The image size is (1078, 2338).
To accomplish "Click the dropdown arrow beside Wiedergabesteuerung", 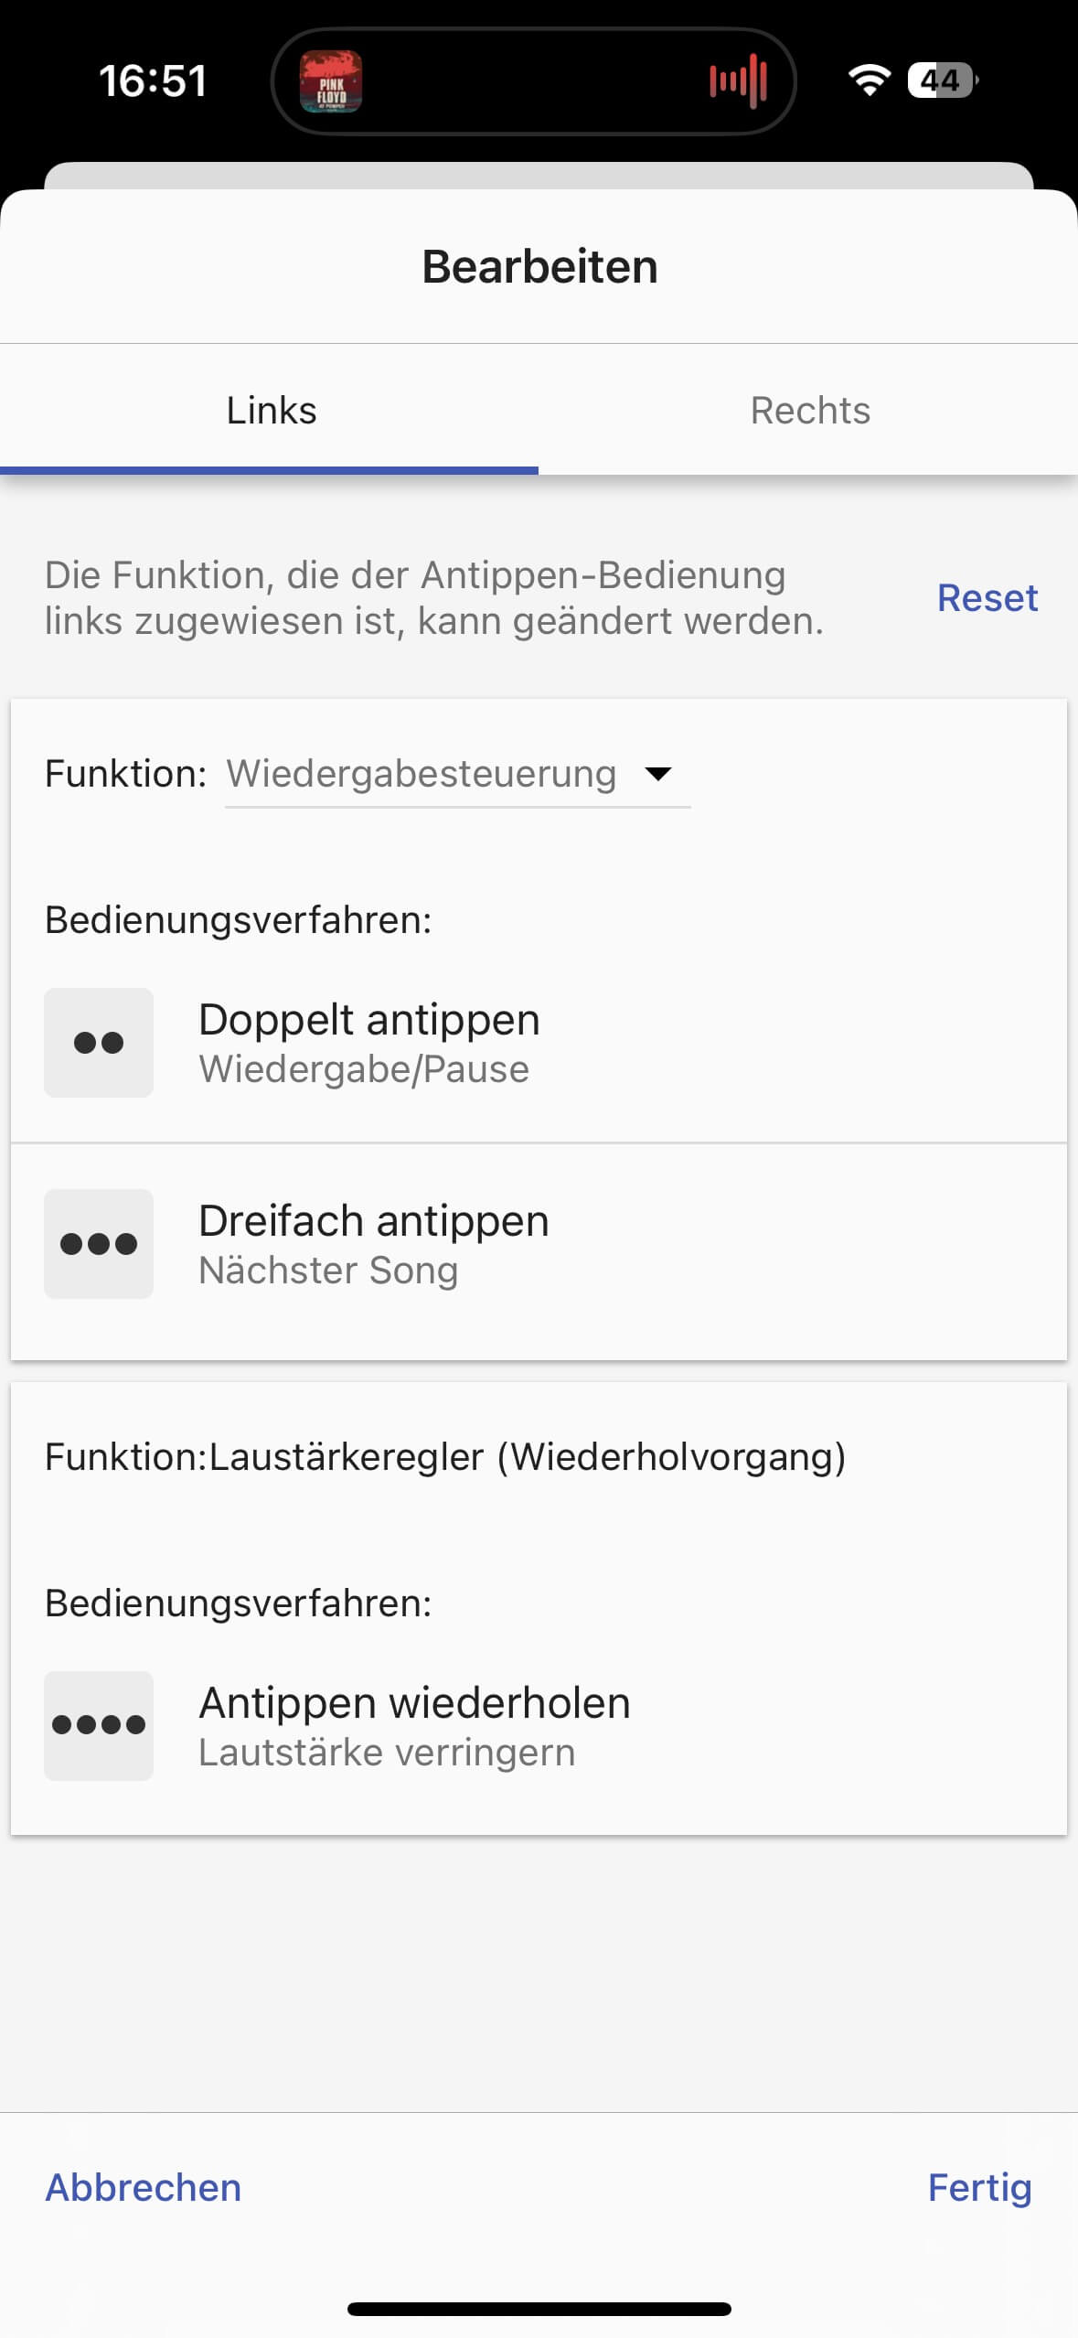I will coord(658,775).
